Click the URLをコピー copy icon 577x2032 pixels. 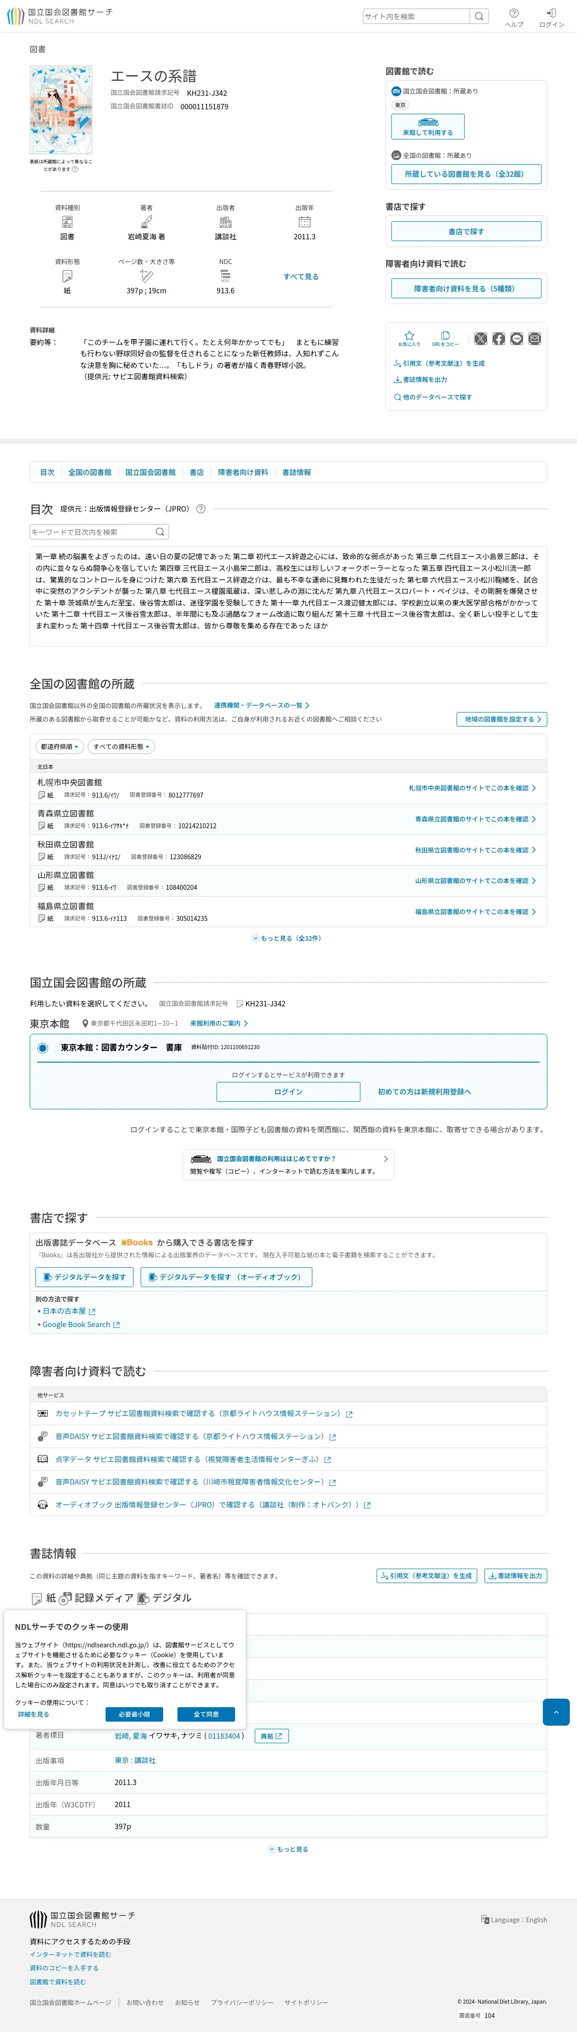point(444,338)
